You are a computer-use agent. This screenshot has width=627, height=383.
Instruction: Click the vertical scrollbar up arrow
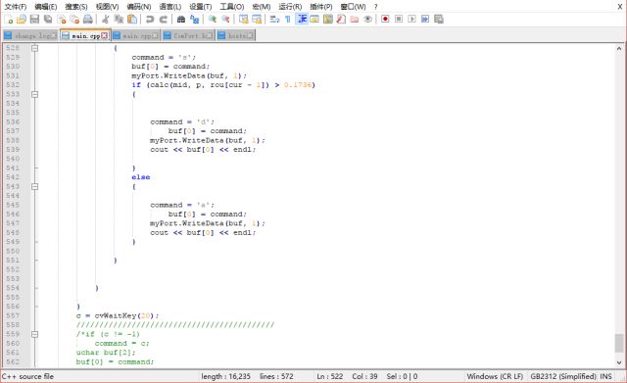pyautogui.click(x=619, y=49)
